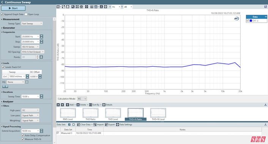Open result Details gear icon

click(104, 105)
